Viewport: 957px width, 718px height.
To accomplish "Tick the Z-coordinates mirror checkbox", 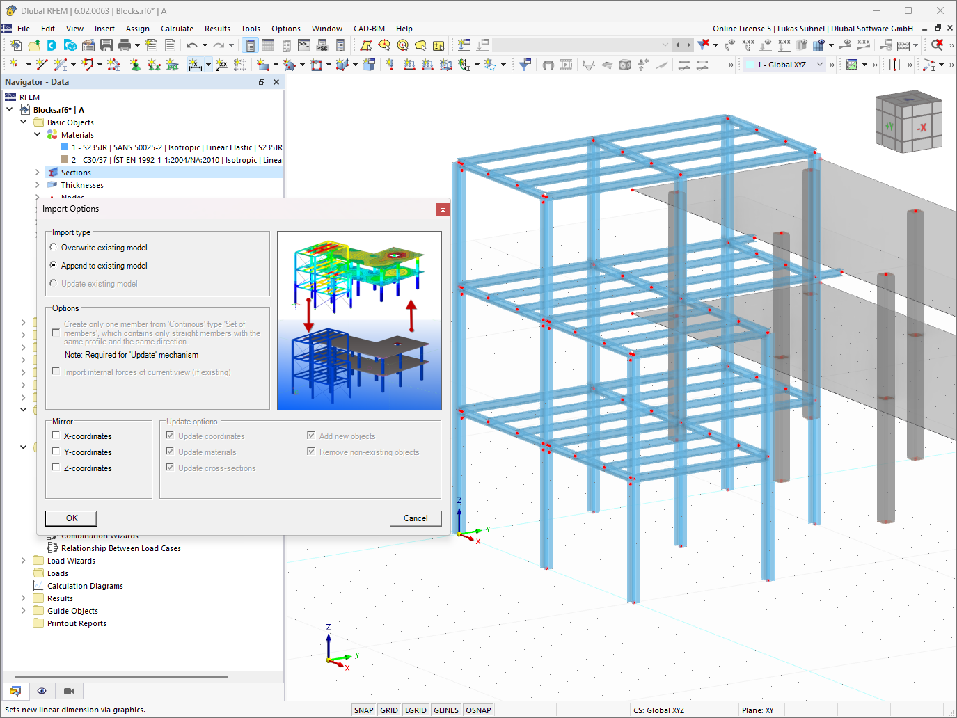I will point(56,468).
